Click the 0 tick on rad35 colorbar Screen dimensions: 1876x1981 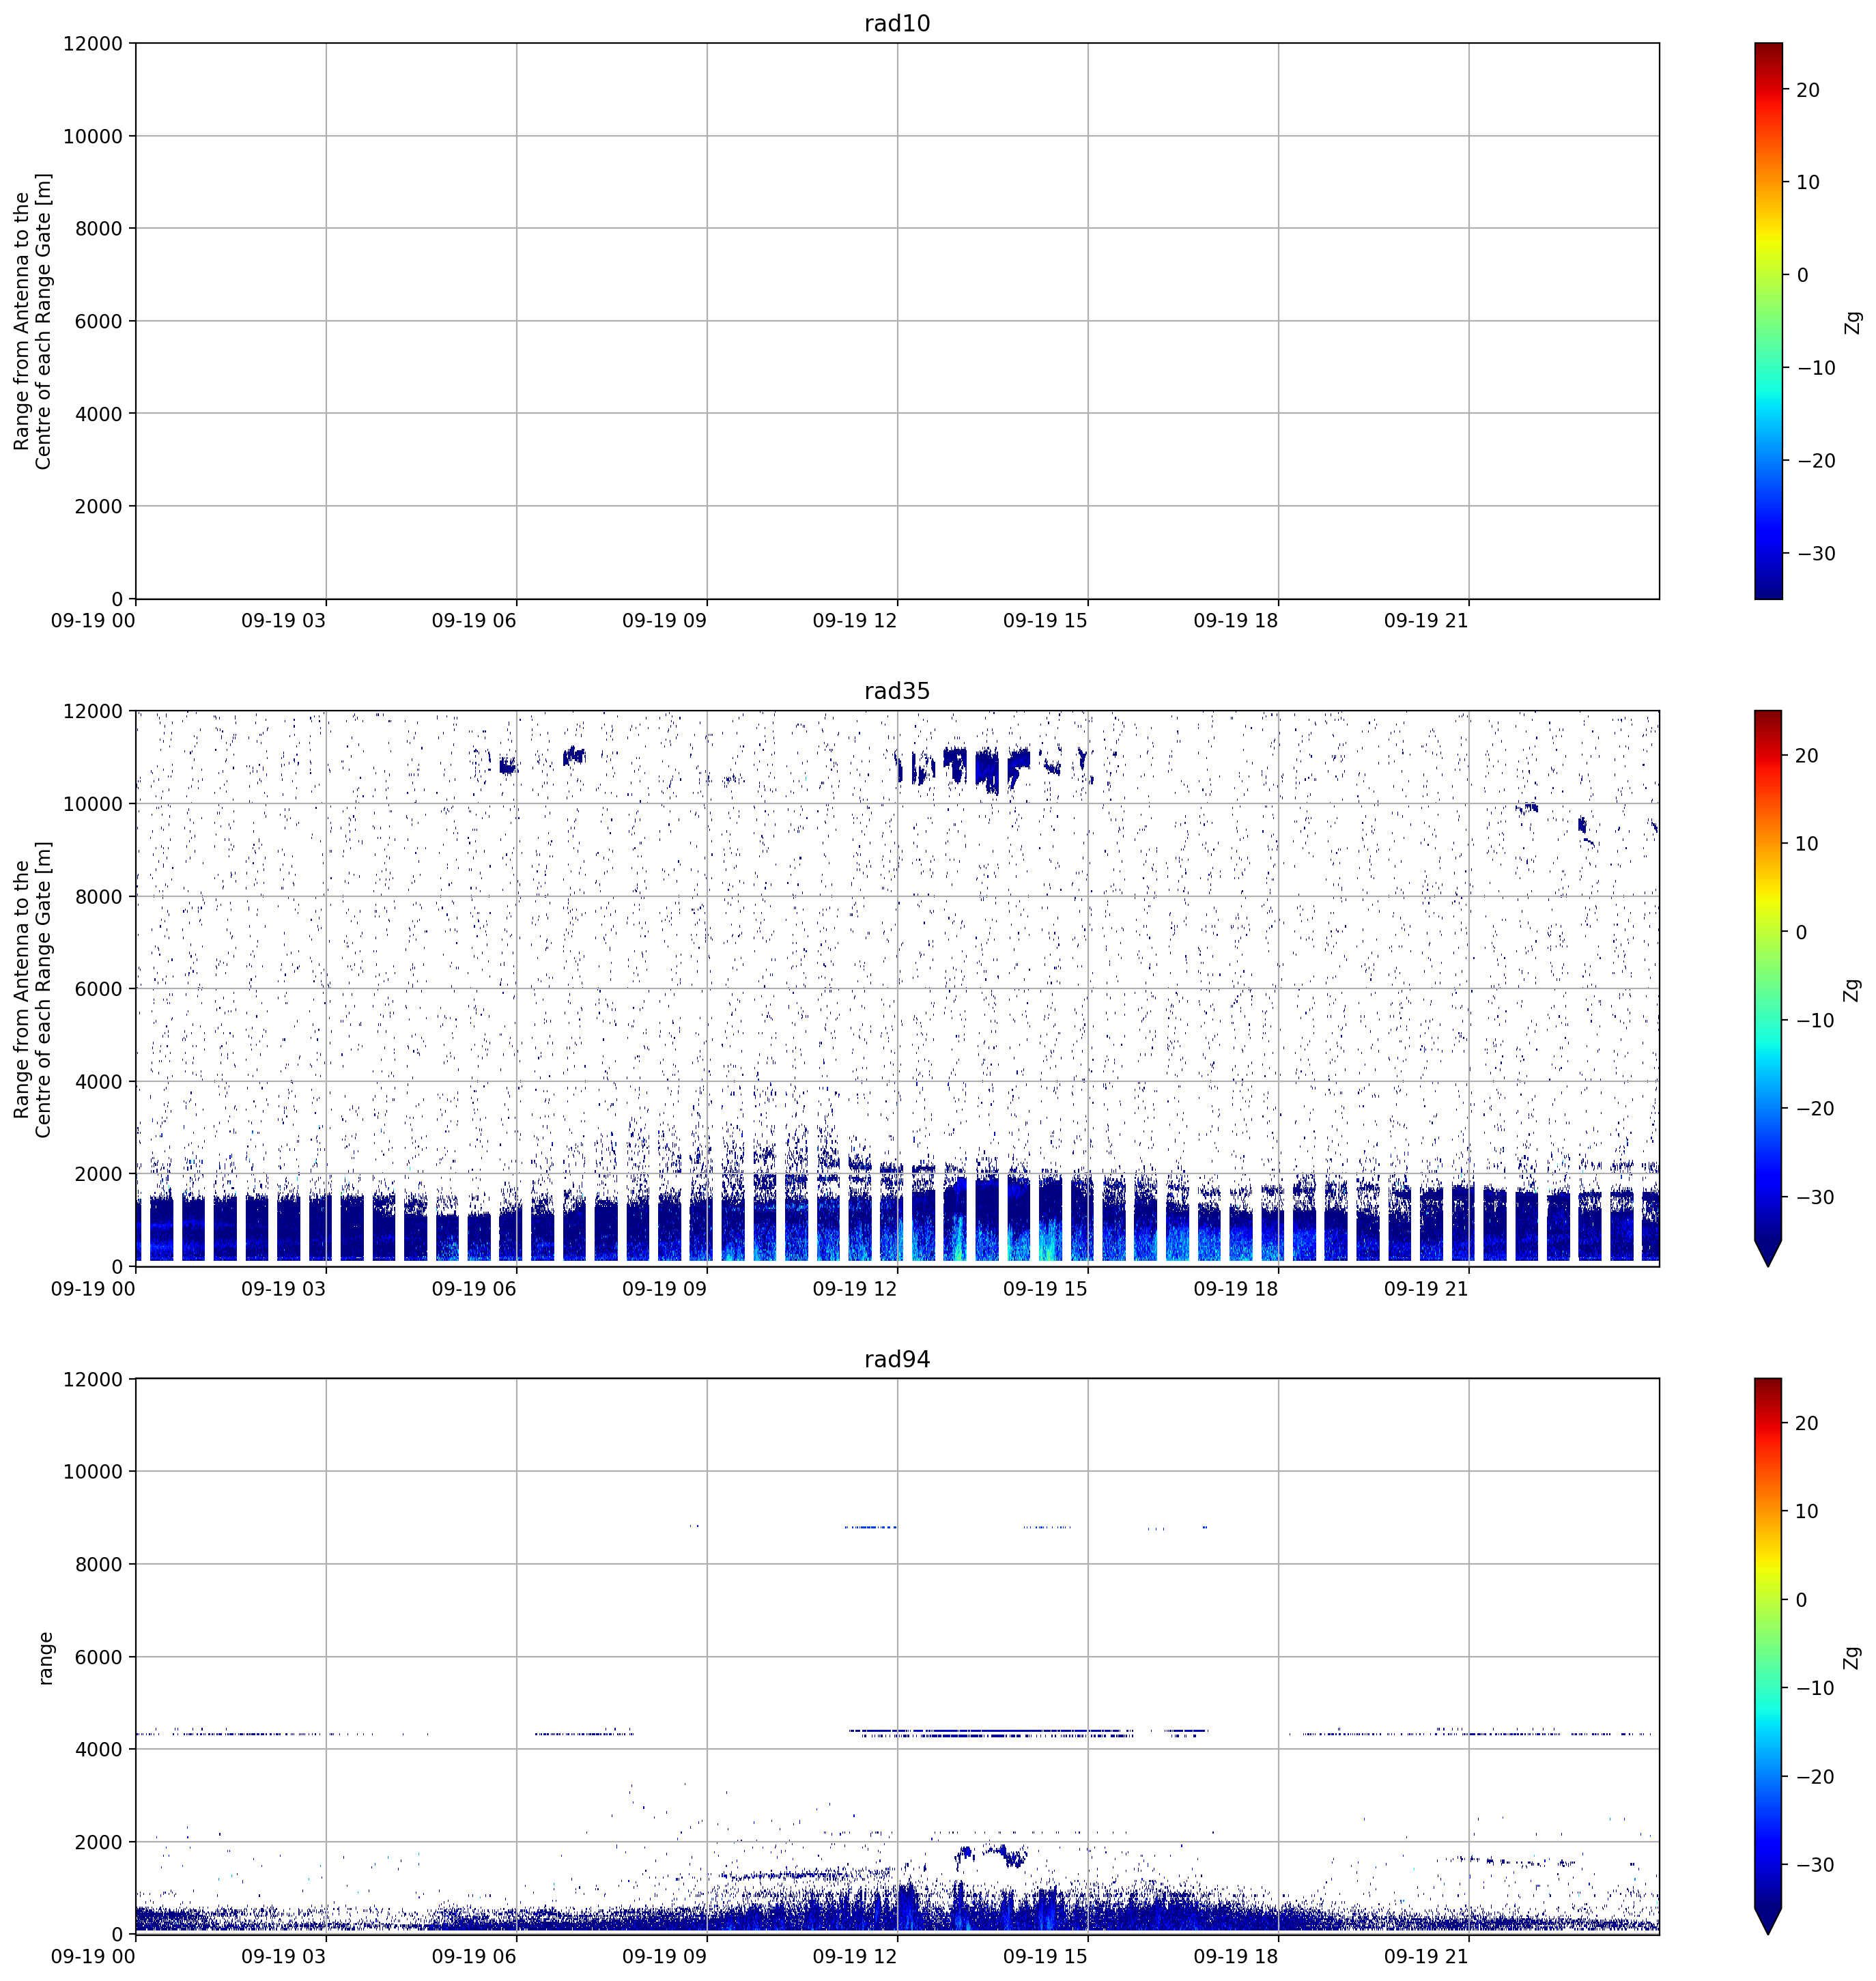[1802, 933]
